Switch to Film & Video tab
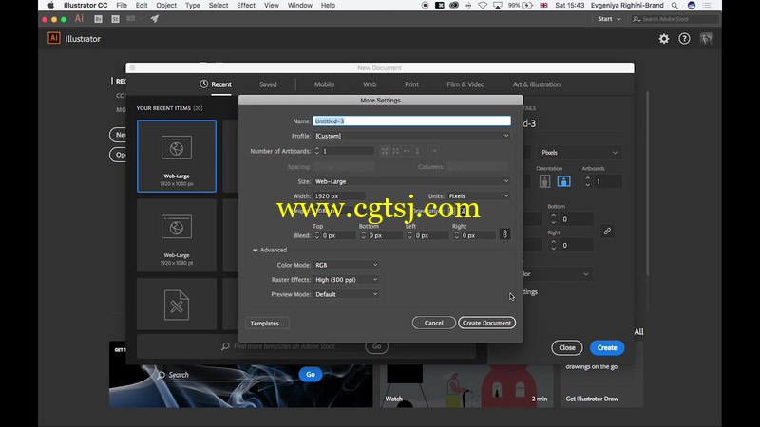The width and height of the screenshot is (760, 427). coord(465,84)
